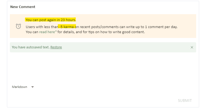Restore the autosaved text
This screenshot has height=112, width=213.
[x=56, y=47]
